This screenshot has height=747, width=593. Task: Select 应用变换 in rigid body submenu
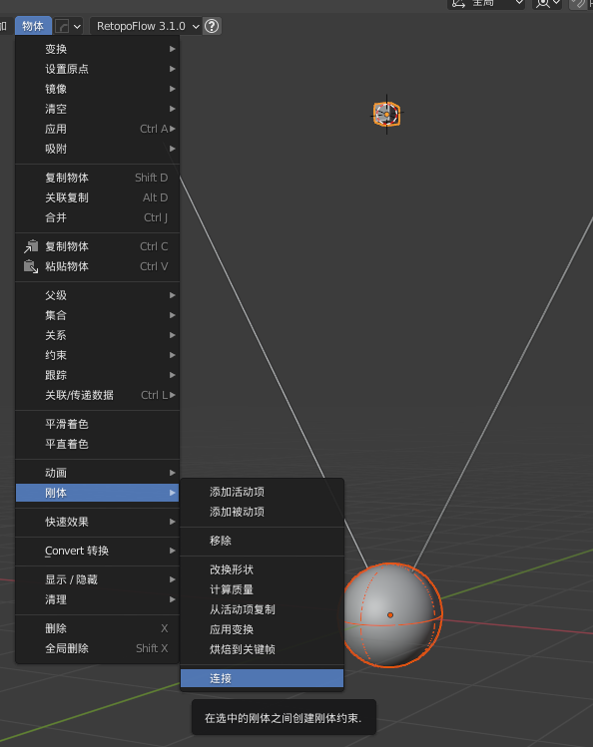point(262,629)
